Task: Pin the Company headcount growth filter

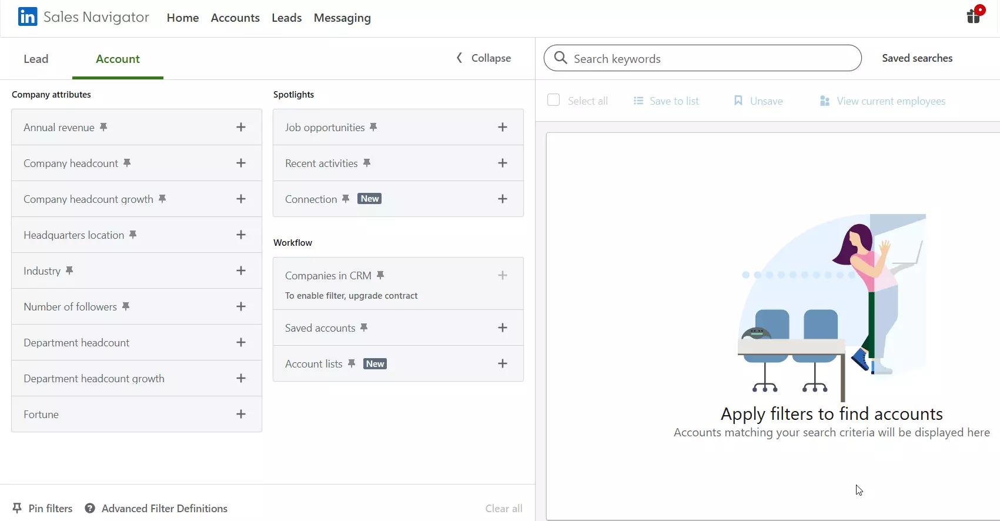Action: click(x=162, y=199)
